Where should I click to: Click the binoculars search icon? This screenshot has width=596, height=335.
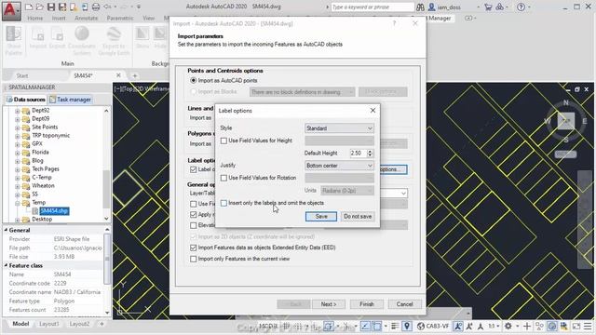click(x=420, y=7)
